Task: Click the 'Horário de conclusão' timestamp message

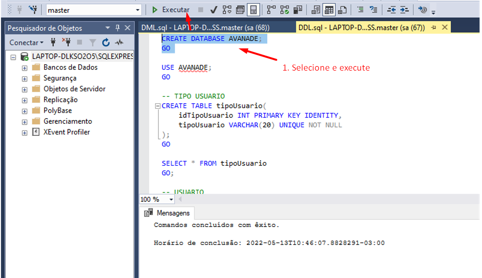Action: click(x=269, y=242)
